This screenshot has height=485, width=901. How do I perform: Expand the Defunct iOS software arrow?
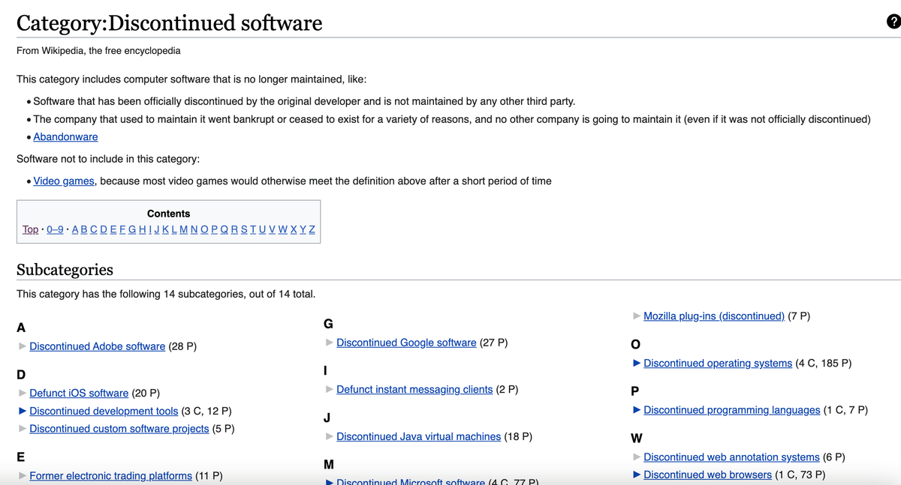point(22,393)
